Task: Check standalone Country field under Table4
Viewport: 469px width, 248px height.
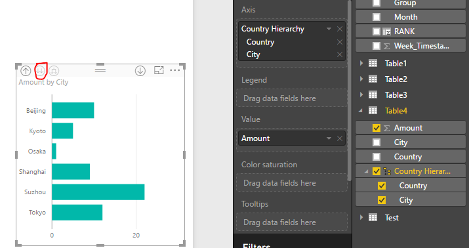Action: 377,157
